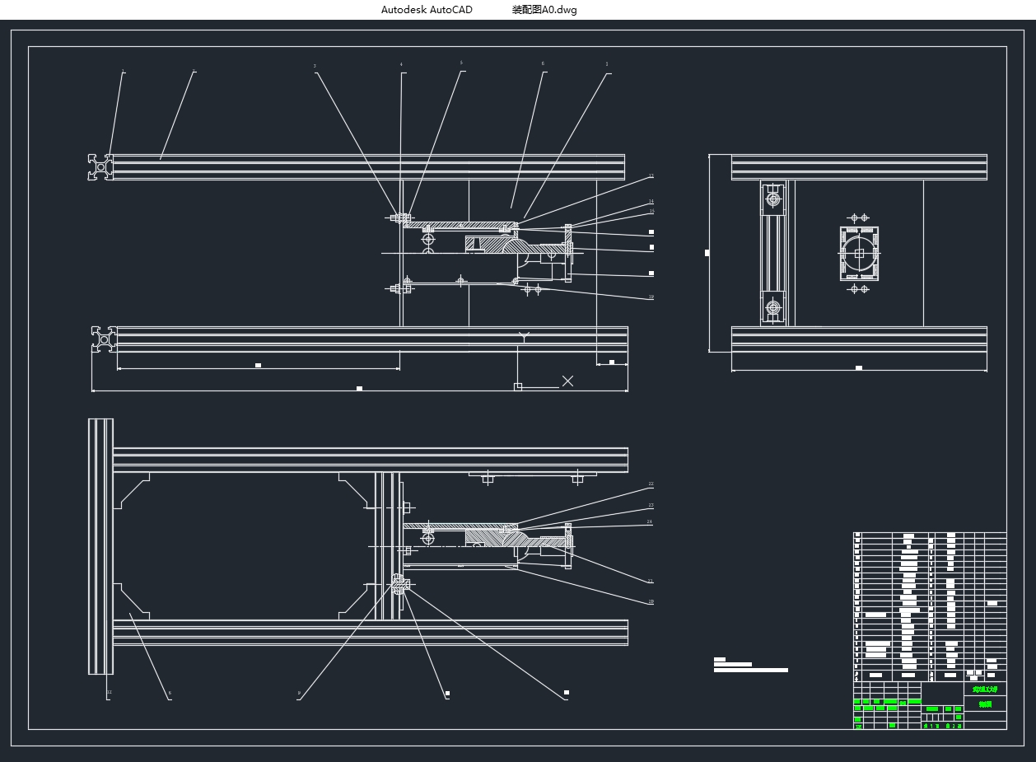1036x762 pixels.
Task: Select leader balloon number 15
Action: 651,212
